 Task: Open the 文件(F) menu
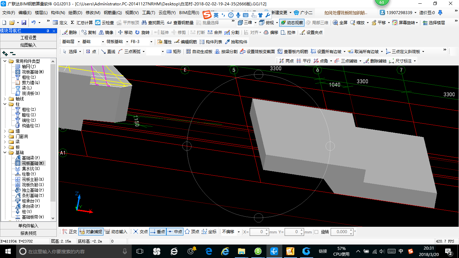[9, 13]
